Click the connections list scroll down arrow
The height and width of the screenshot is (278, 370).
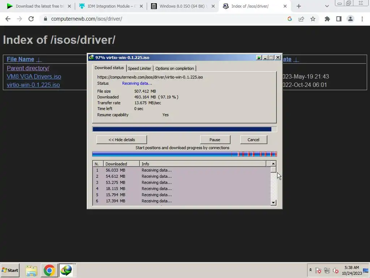tap(273, 203)
